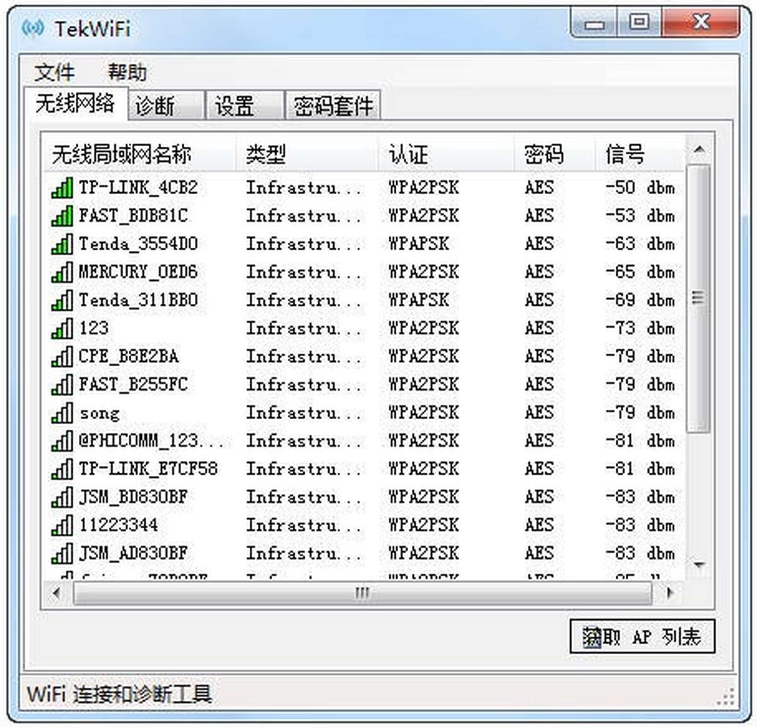Click signal icon for MERCURY_0ED6 network
This screenshot has width=757, height=728.
pos(62,272)
